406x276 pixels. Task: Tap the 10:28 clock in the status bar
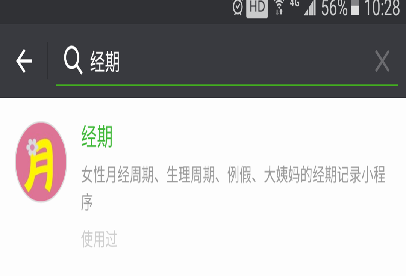coord(382,8)
